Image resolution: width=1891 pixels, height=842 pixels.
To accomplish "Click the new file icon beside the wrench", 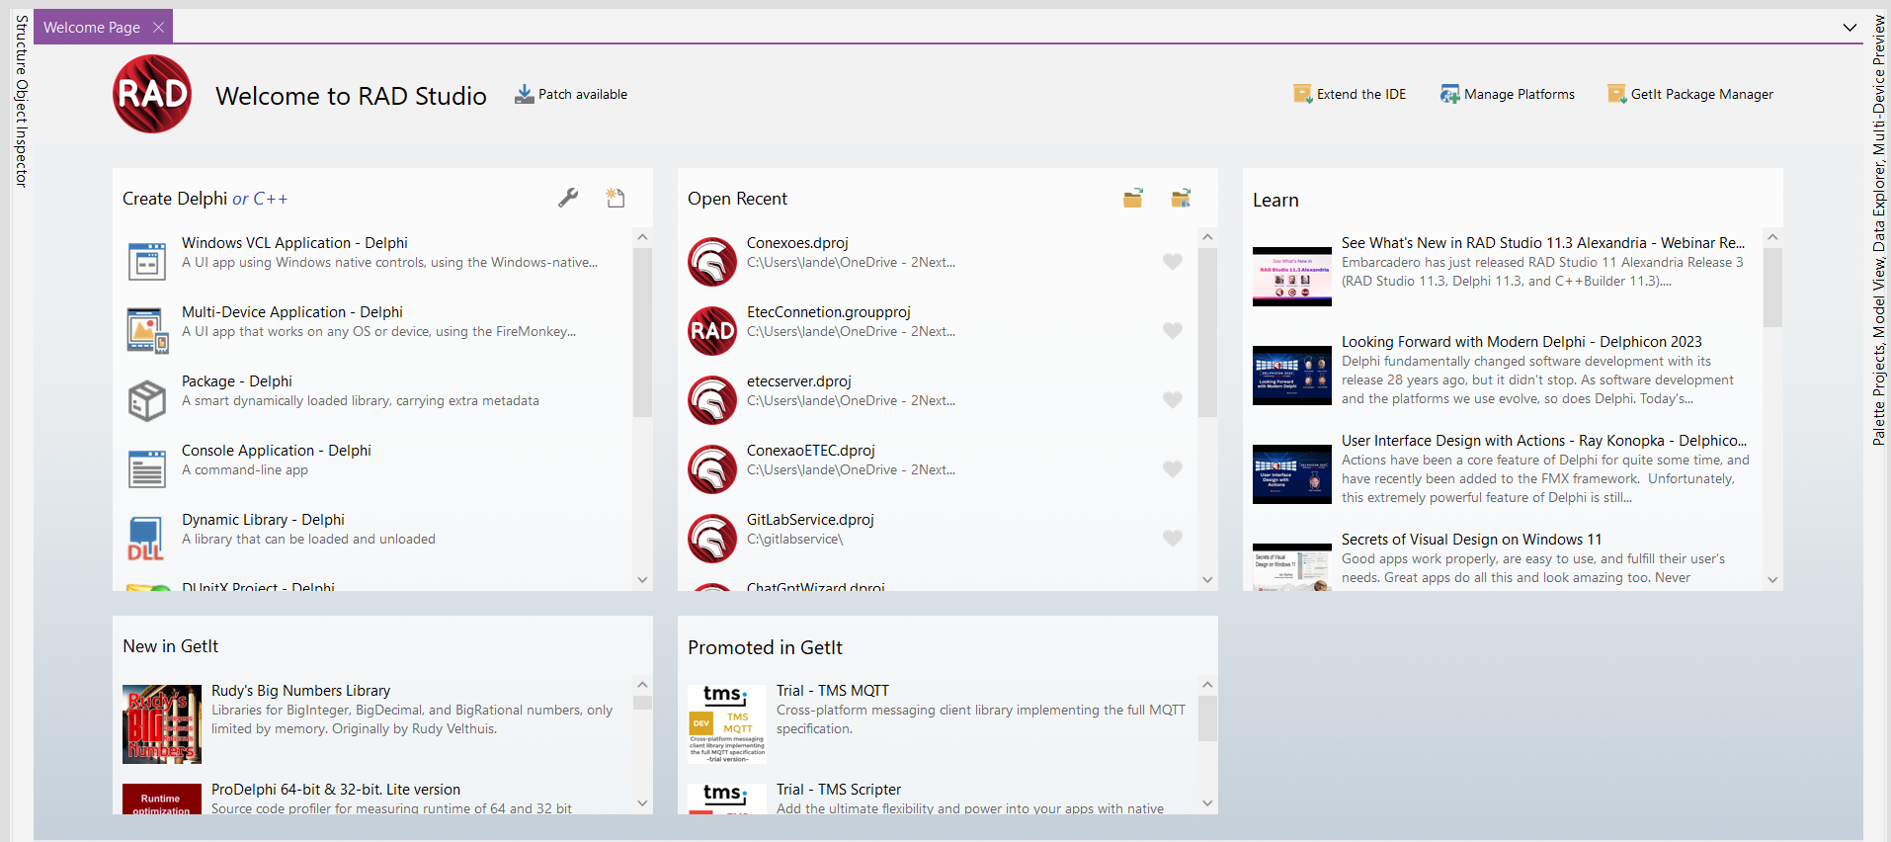I will point(616,198).
